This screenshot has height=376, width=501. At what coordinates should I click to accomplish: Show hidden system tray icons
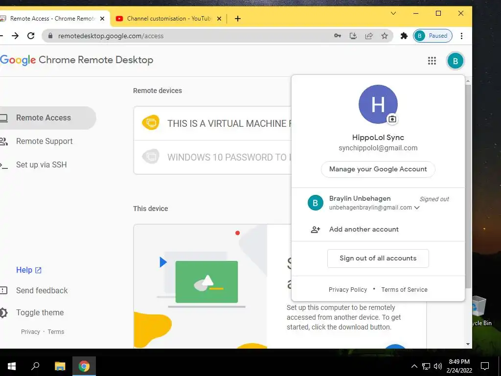coord(414,366)
